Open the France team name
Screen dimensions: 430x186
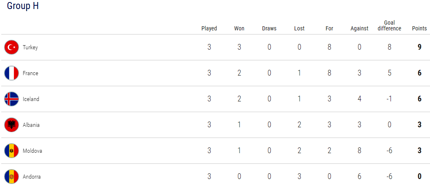tap(30, 73)
